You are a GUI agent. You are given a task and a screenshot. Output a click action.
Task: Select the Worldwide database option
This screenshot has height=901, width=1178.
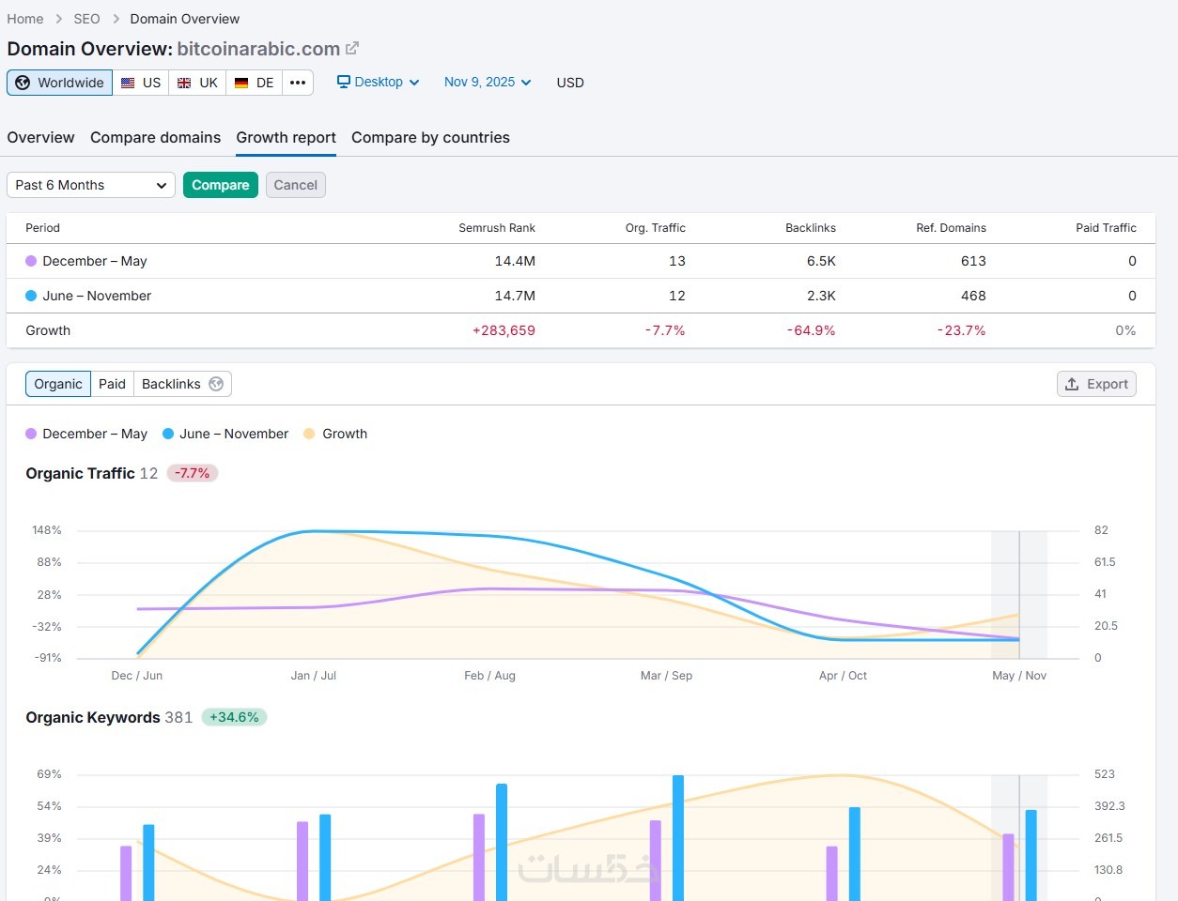[x=60, y=83]
